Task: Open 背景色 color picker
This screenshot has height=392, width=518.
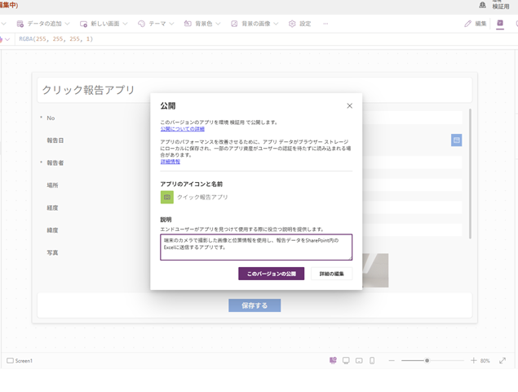Action: (202, 24)
